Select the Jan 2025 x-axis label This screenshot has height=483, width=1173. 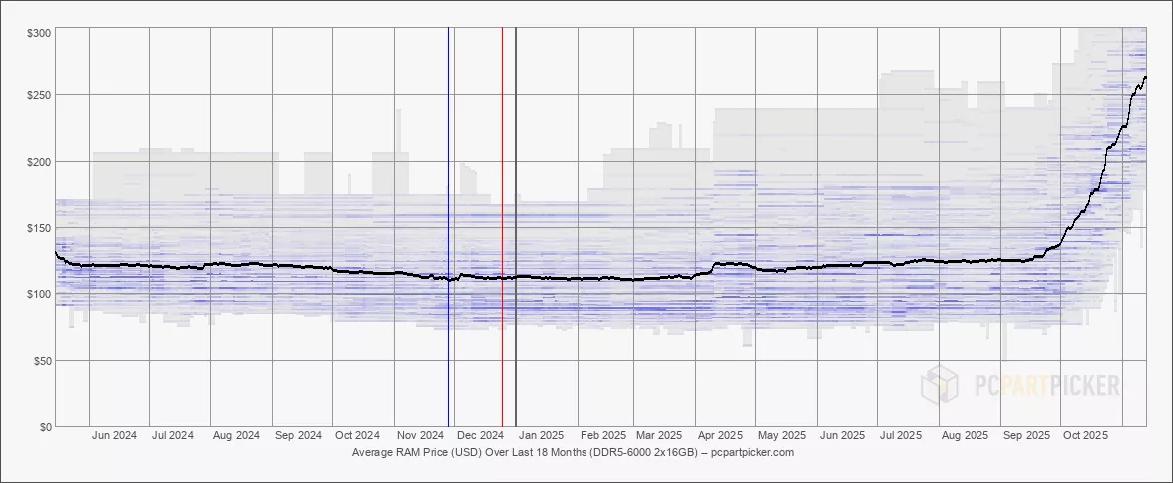541,436
